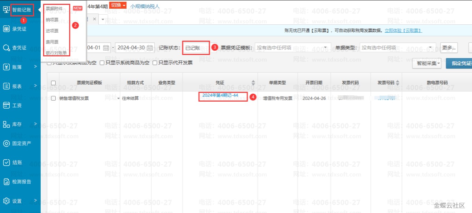Screen dimensions: 472x213
Task: Toggle the select-all checkbox in table header
Action: (53, 83)
